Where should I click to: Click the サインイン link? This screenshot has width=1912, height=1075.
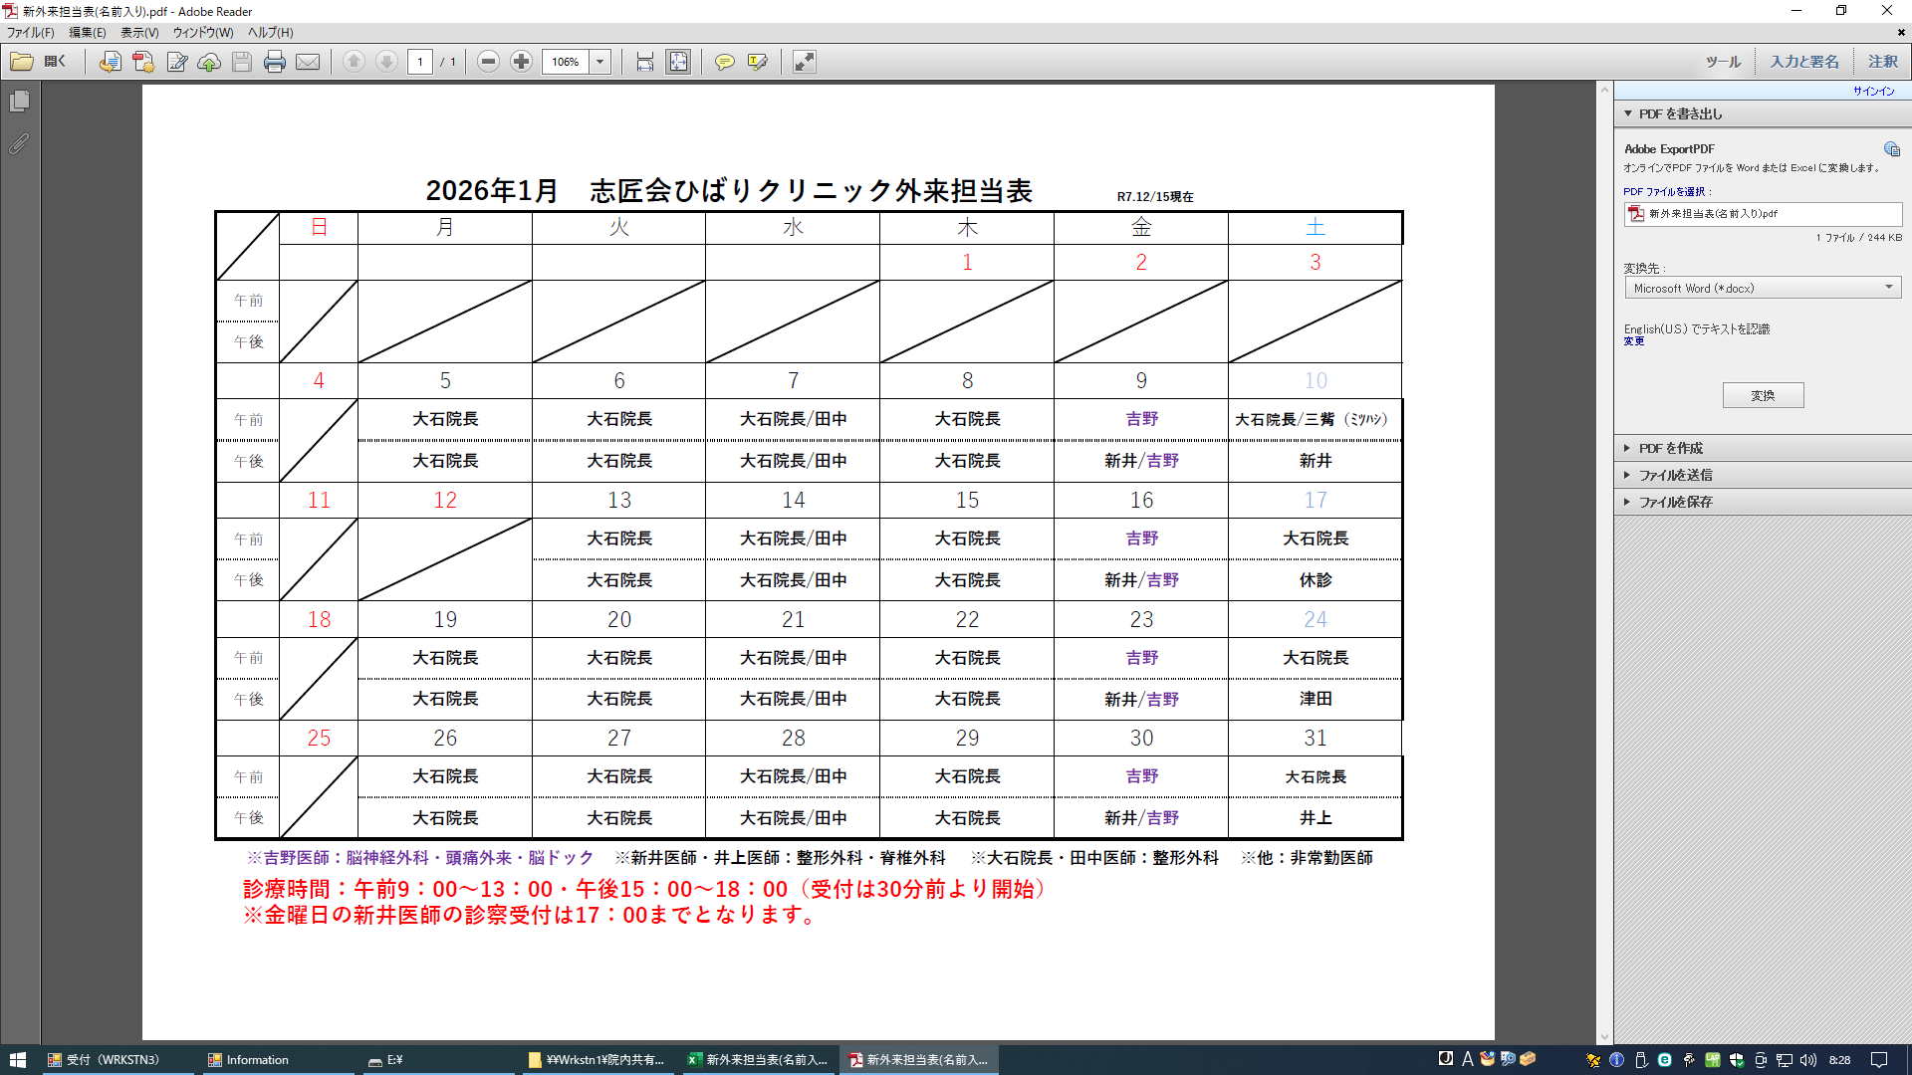pos(1873,91)
